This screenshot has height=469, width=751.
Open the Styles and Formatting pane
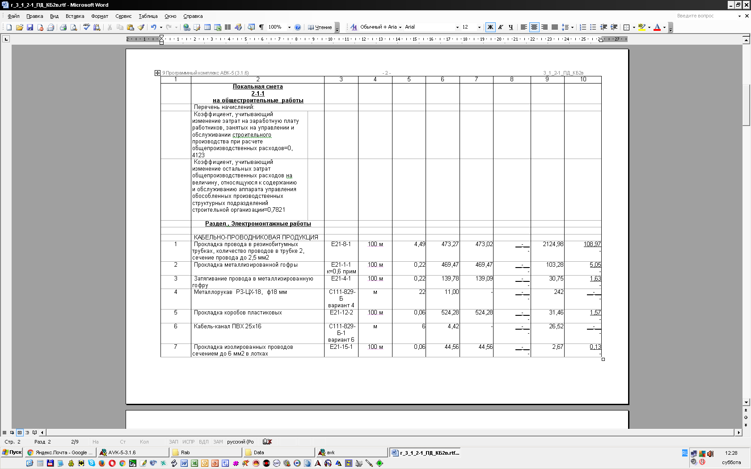tap(354, 27)
